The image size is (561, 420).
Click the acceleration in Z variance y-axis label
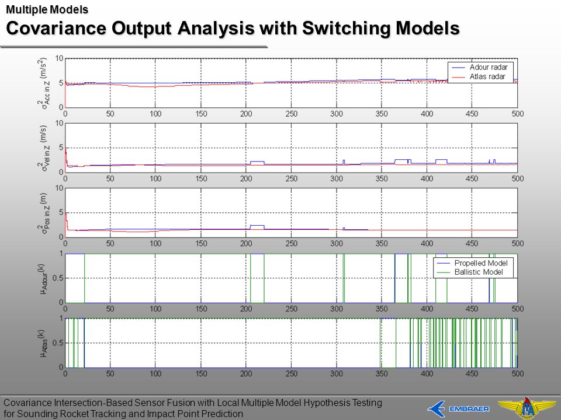pos(43,83)
